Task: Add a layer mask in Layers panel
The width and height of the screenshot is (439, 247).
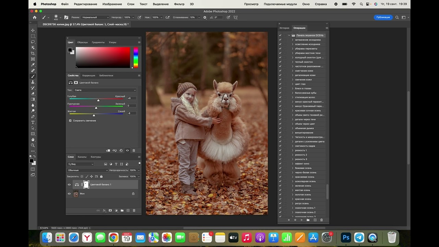Action: [x=110, y=210]
